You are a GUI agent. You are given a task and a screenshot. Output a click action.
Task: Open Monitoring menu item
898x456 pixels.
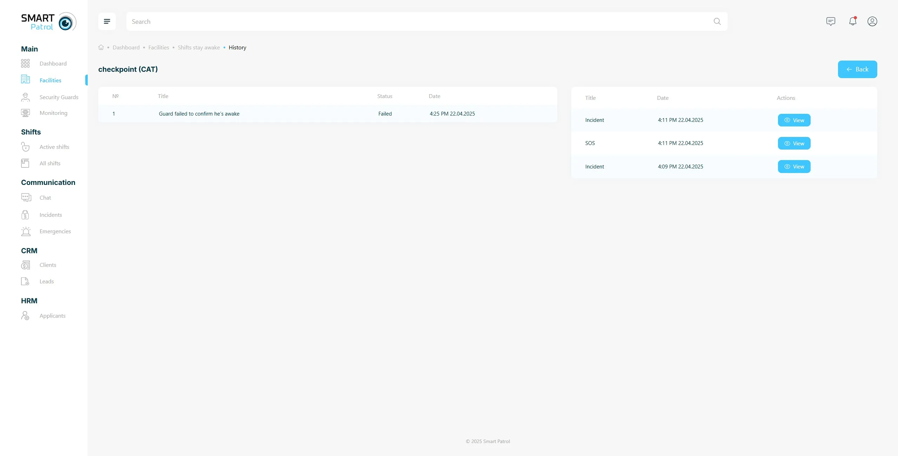click(x=53, y=113)
